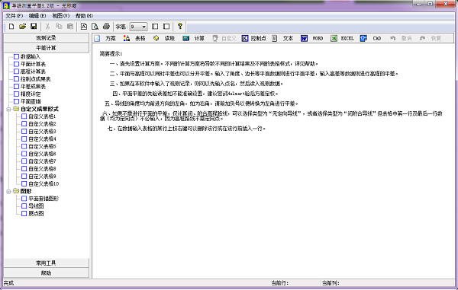Select 自定义表格8 tree item
Viewport: 458px width, 290px height.
[x=42, y=169]
